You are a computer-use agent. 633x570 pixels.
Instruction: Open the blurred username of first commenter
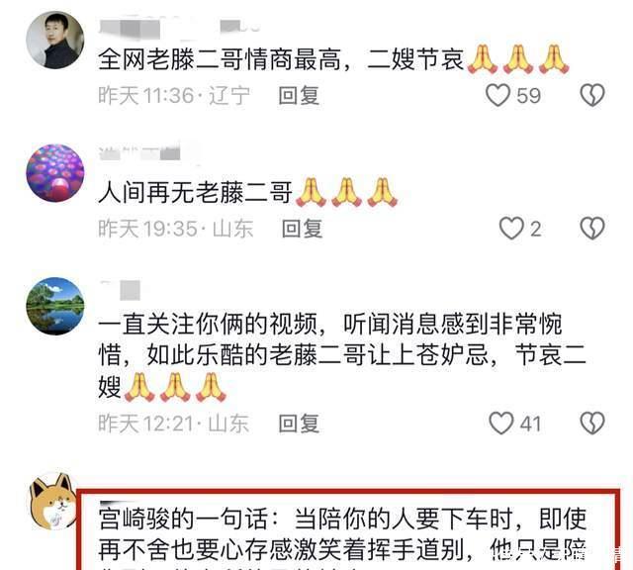point(180,27)
